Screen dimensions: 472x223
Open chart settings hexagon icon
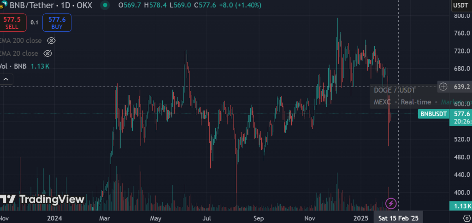(x=466, y=217)
